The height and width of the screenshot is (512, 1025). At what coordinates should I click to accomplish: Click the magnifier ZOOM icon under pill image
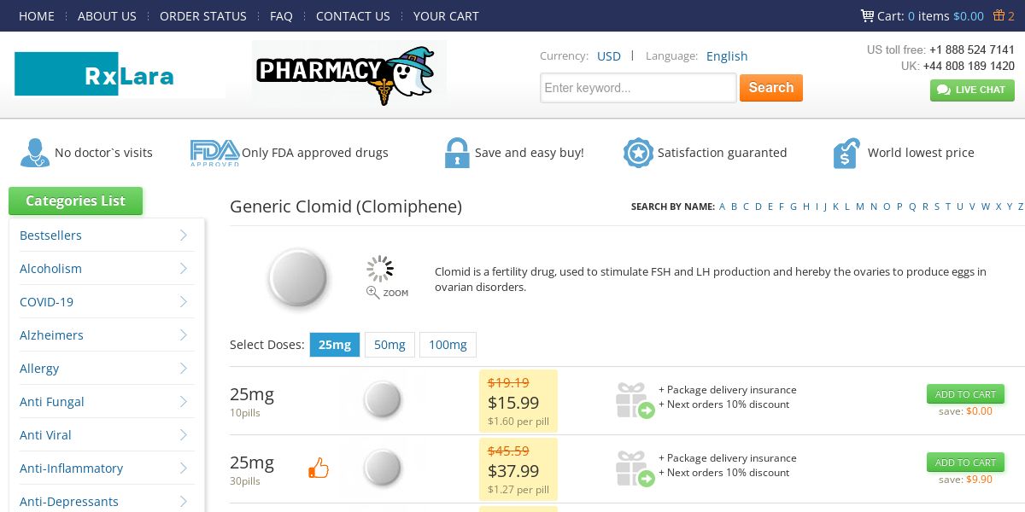coord(373,292)
